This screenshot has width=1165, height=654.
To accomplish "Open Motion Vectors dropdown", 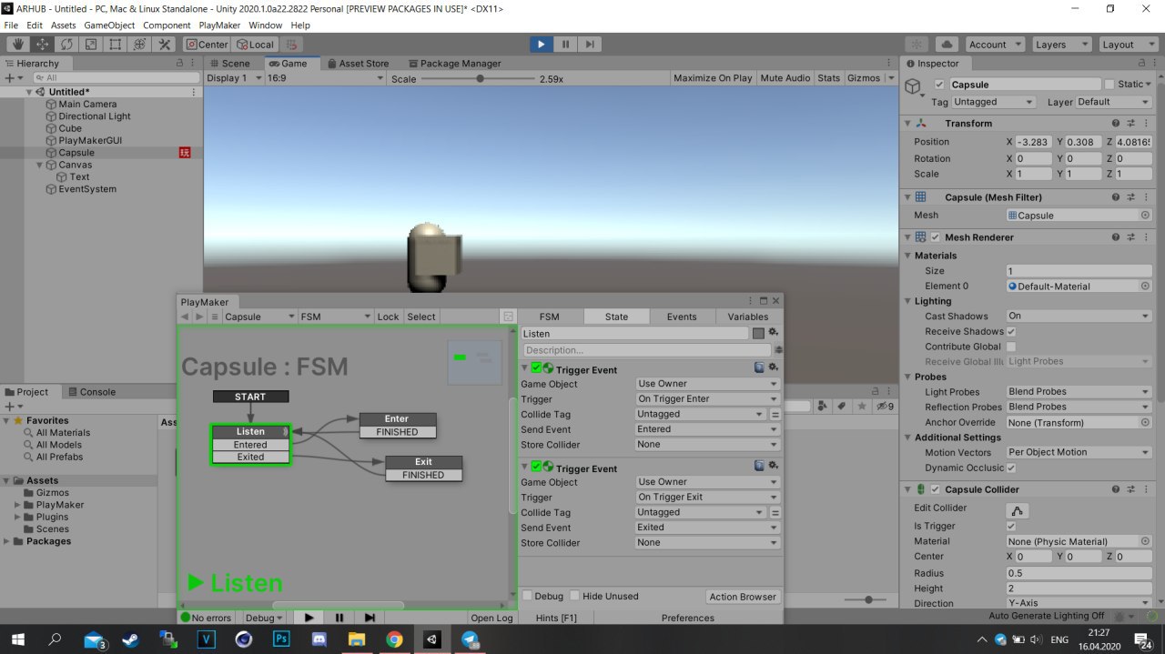I will click(x=1079, y=452).
